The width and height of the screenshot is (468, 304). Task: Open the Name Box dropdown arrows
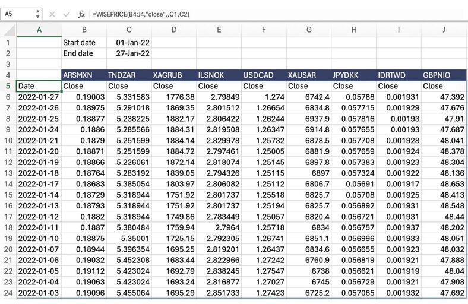pyautogui.click(x=39, y=13)
